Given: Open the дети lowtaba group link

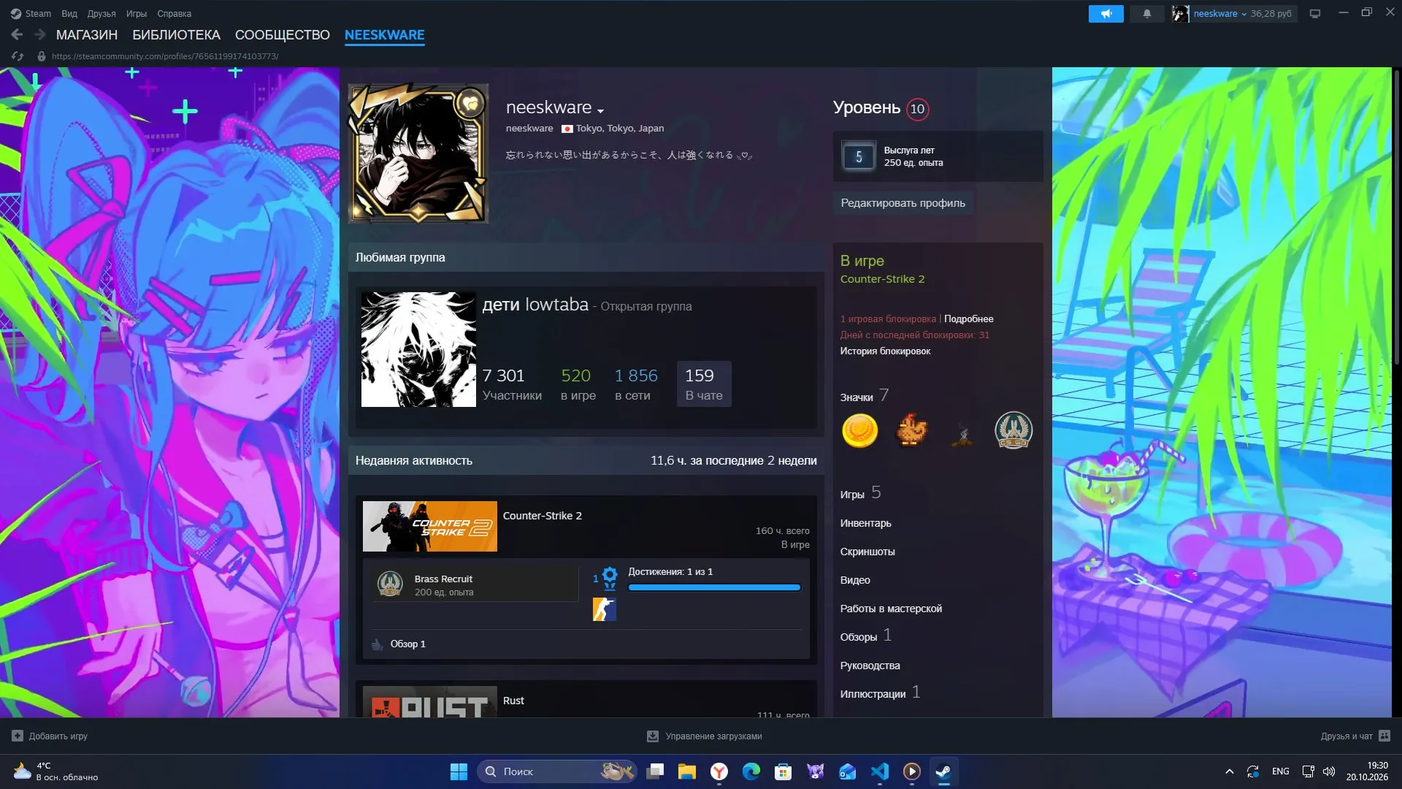Looking at the screenshot, I should pyautogui.click(x=535, y=305).
